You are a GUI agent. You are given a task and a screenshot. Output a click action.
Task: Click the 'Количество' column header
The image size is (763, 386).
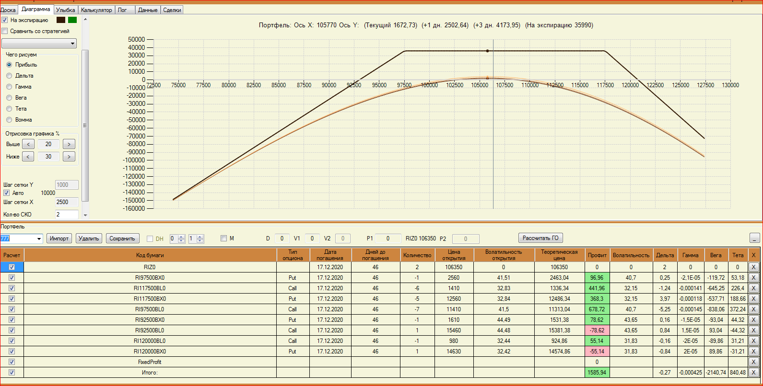point(417,255)
